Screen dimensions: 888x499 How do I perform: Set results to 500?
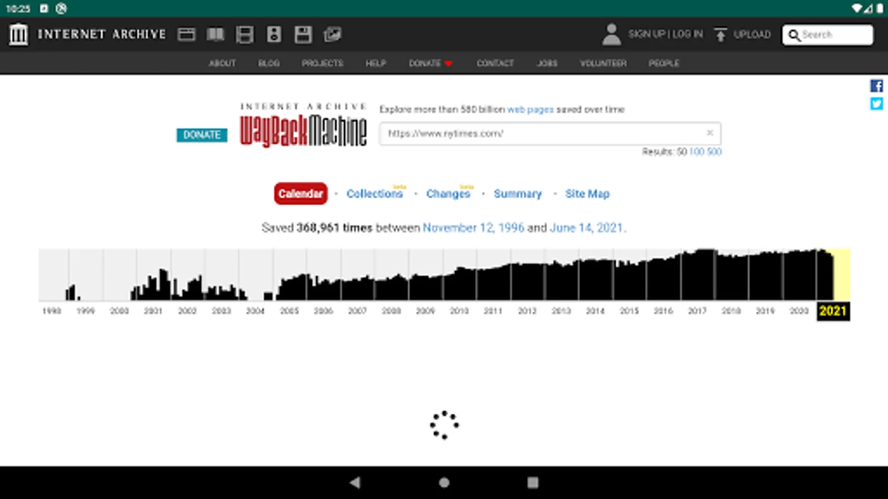714,151
